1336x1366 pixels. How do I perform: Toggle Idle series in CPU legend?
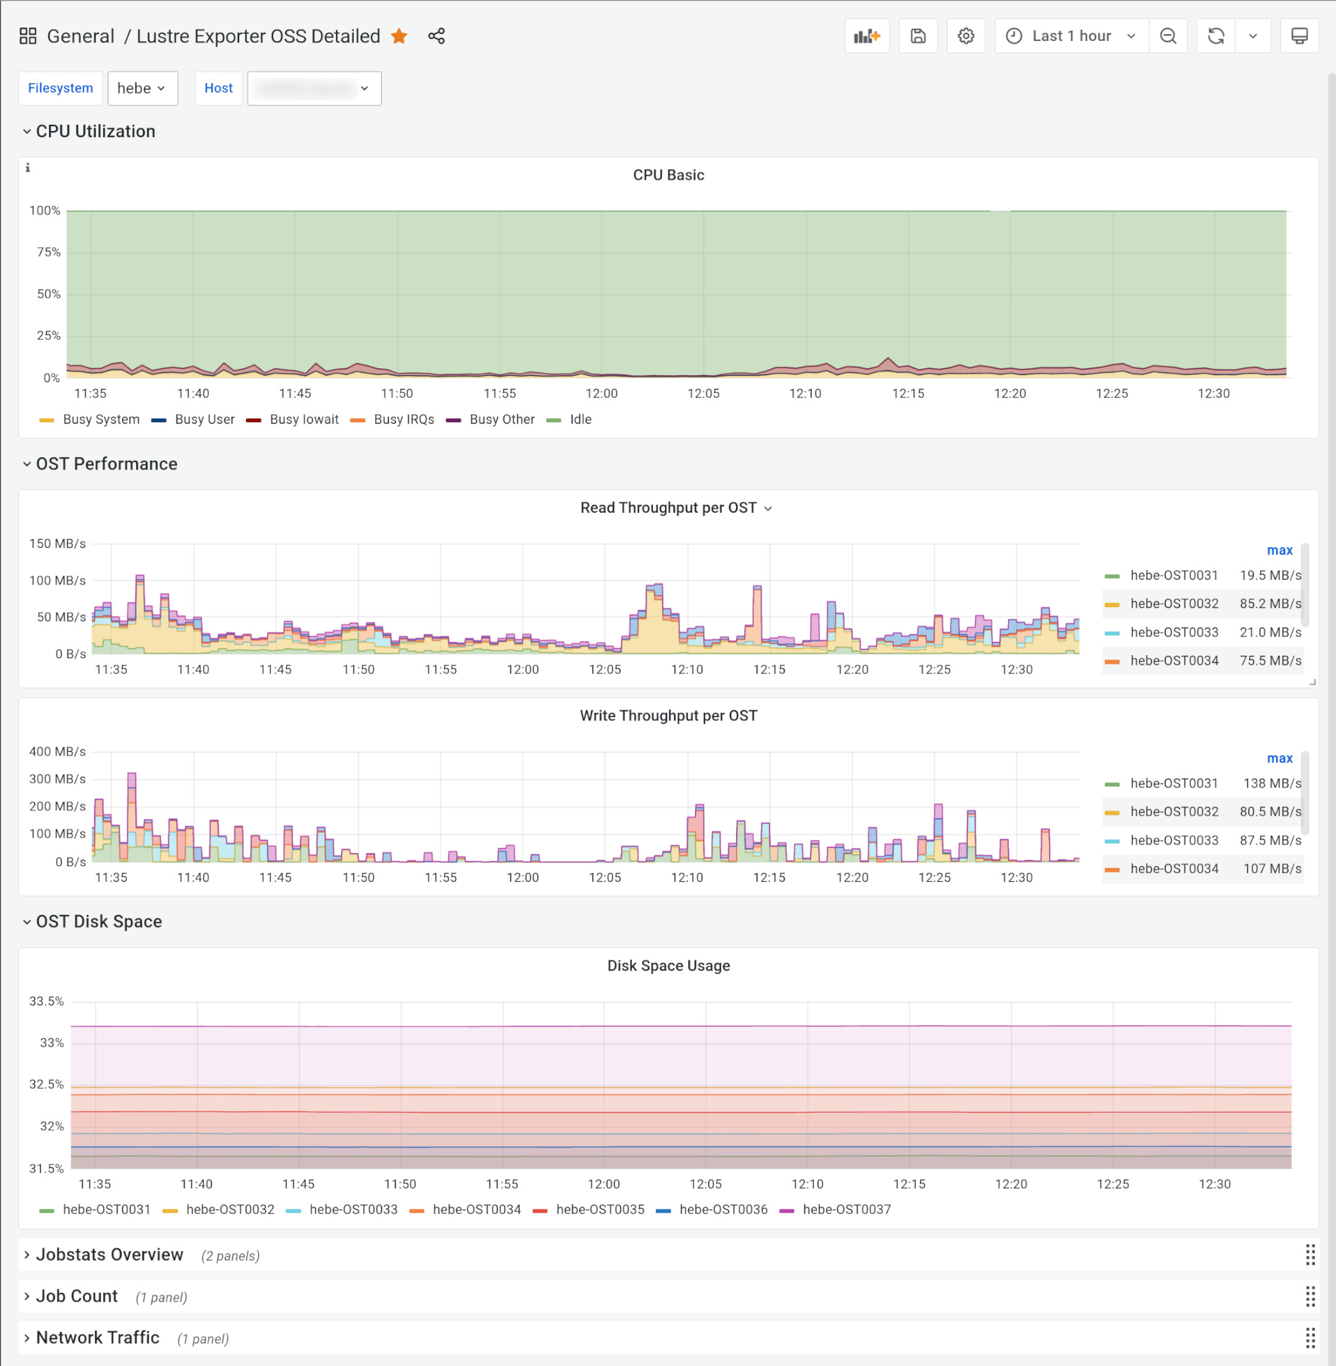pyautogui.click(x=579, y=420)
